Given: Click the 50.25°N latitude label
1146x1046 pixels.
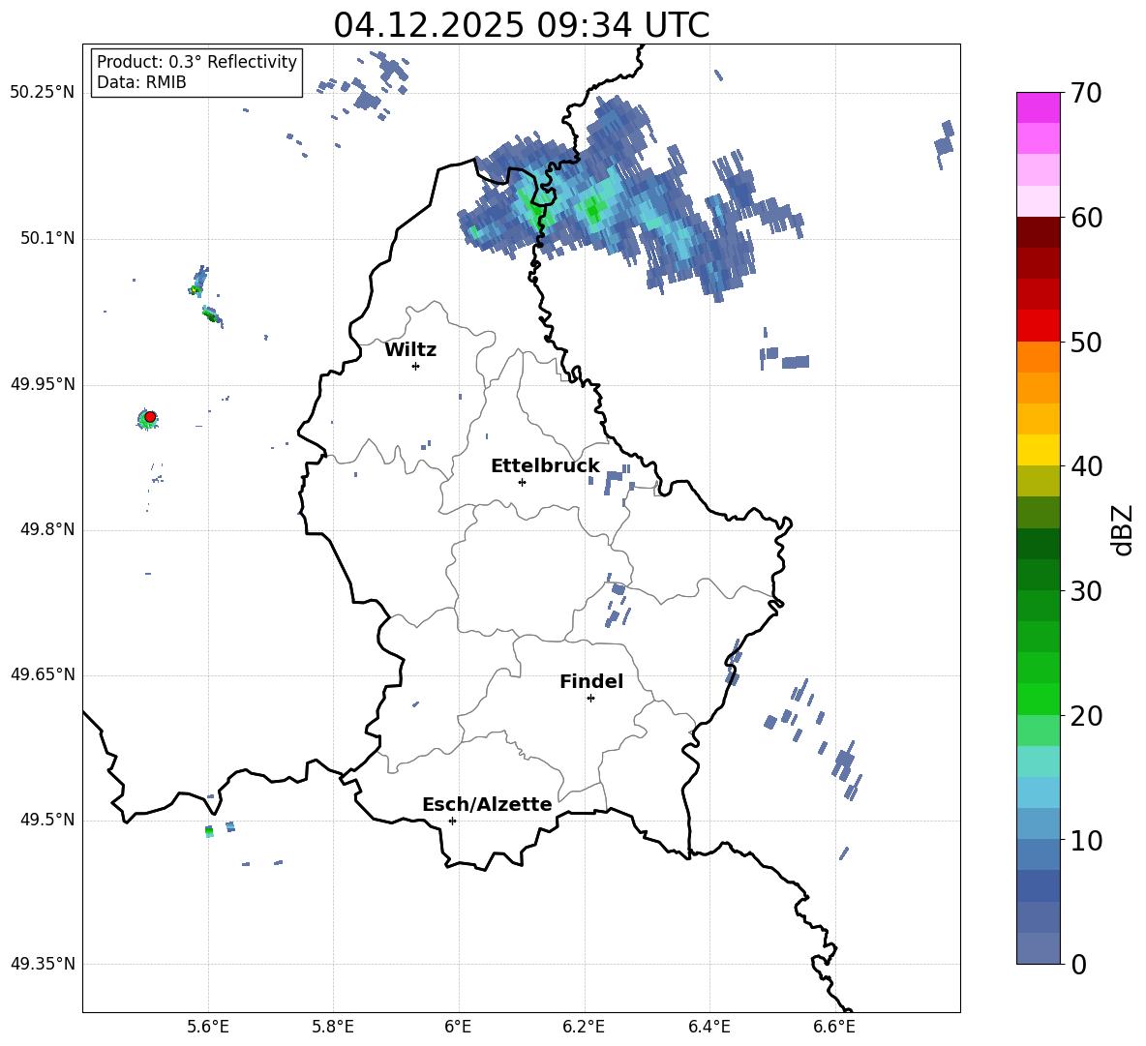Looking at the screenshot, I should (x=43, y=93).
